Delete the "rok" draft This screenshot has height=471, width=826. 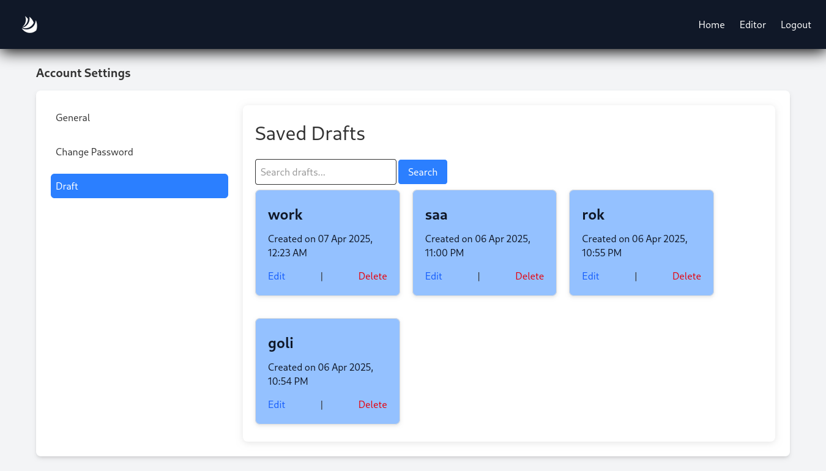click(686, 276)
